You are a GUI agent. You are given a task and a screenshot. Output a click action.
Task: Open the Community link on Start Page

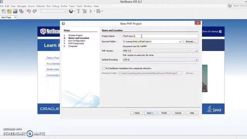53,75
